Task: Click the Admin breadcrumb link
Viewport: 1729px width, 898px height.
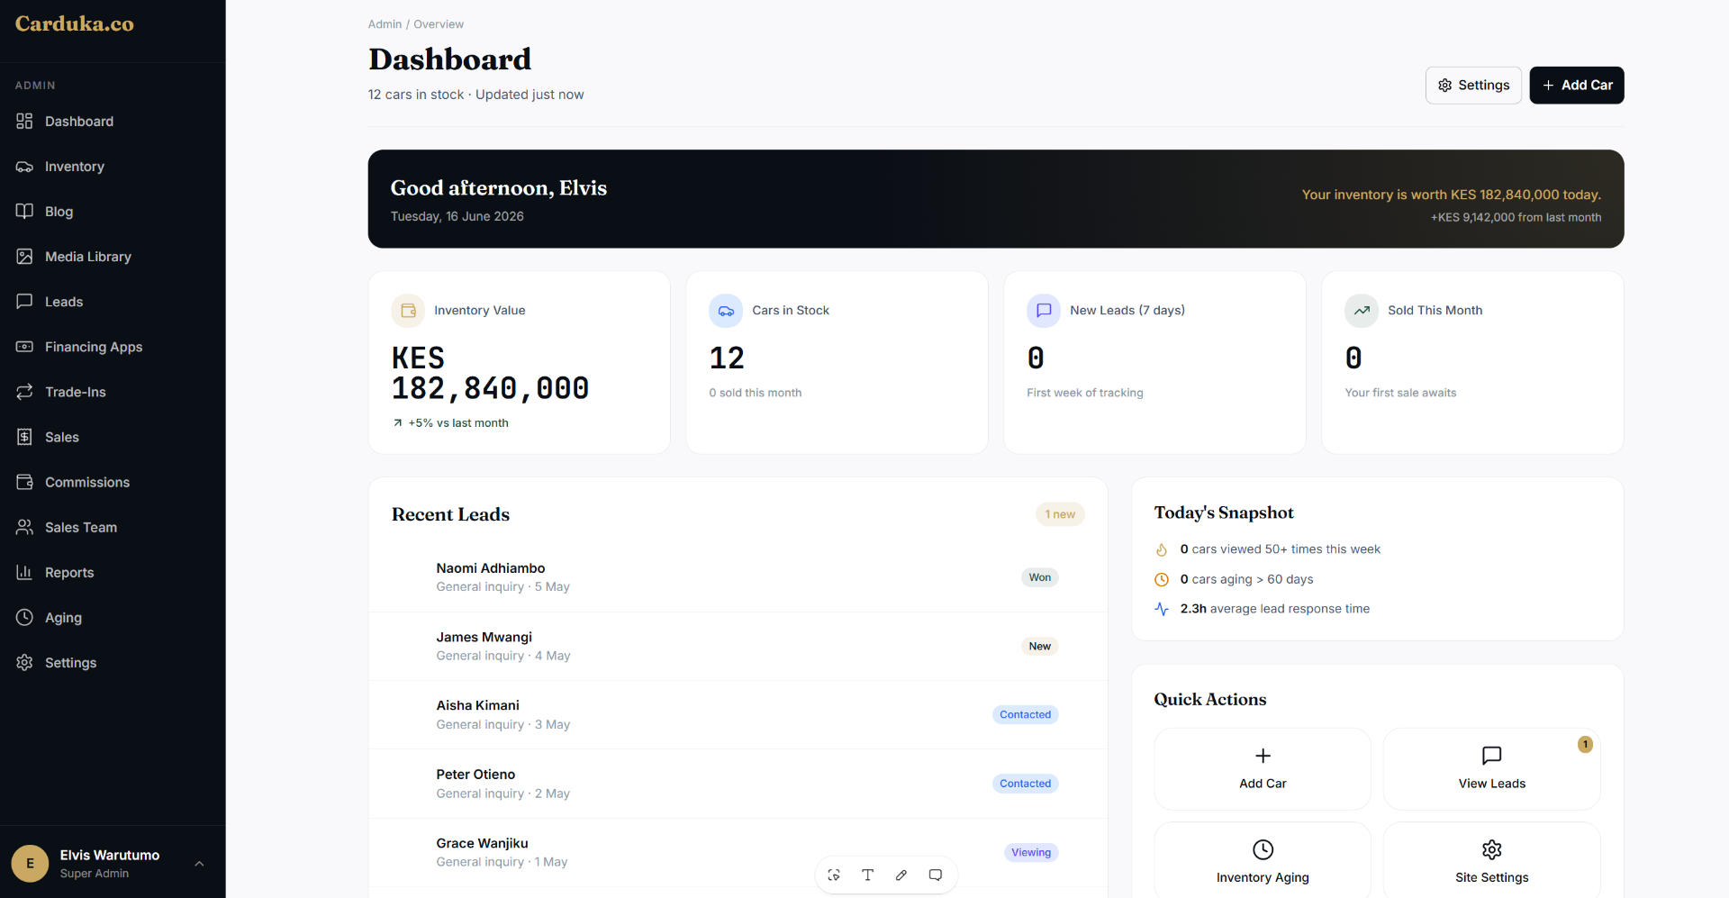Action: click(x=385, y=24)
